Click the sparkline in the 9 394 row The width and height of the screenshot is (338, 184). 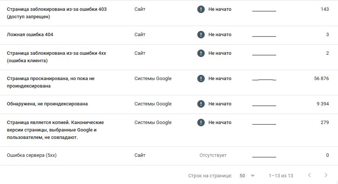click(264, 105)
